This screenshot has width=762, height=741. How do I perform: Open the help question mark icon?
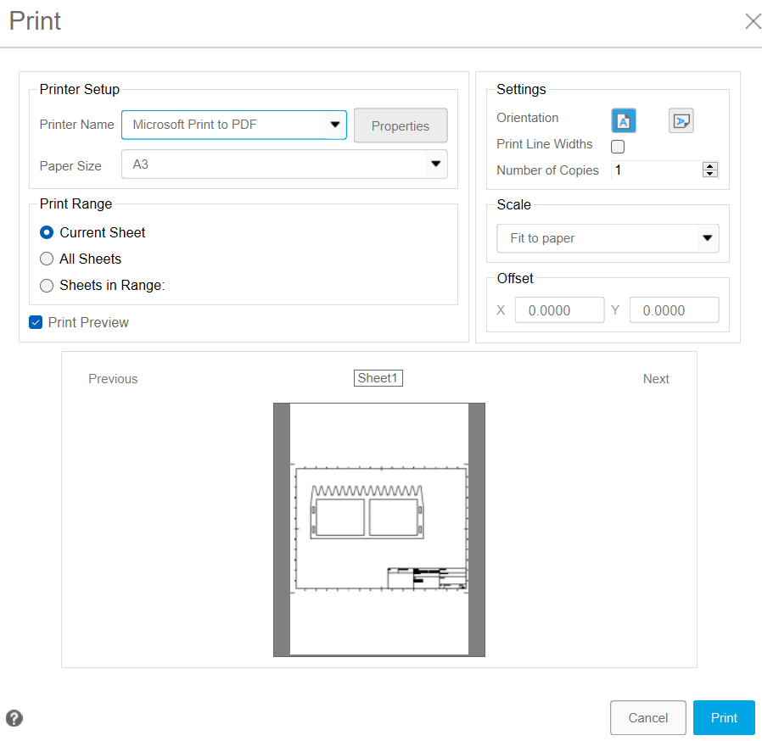(x=14, y=718)
